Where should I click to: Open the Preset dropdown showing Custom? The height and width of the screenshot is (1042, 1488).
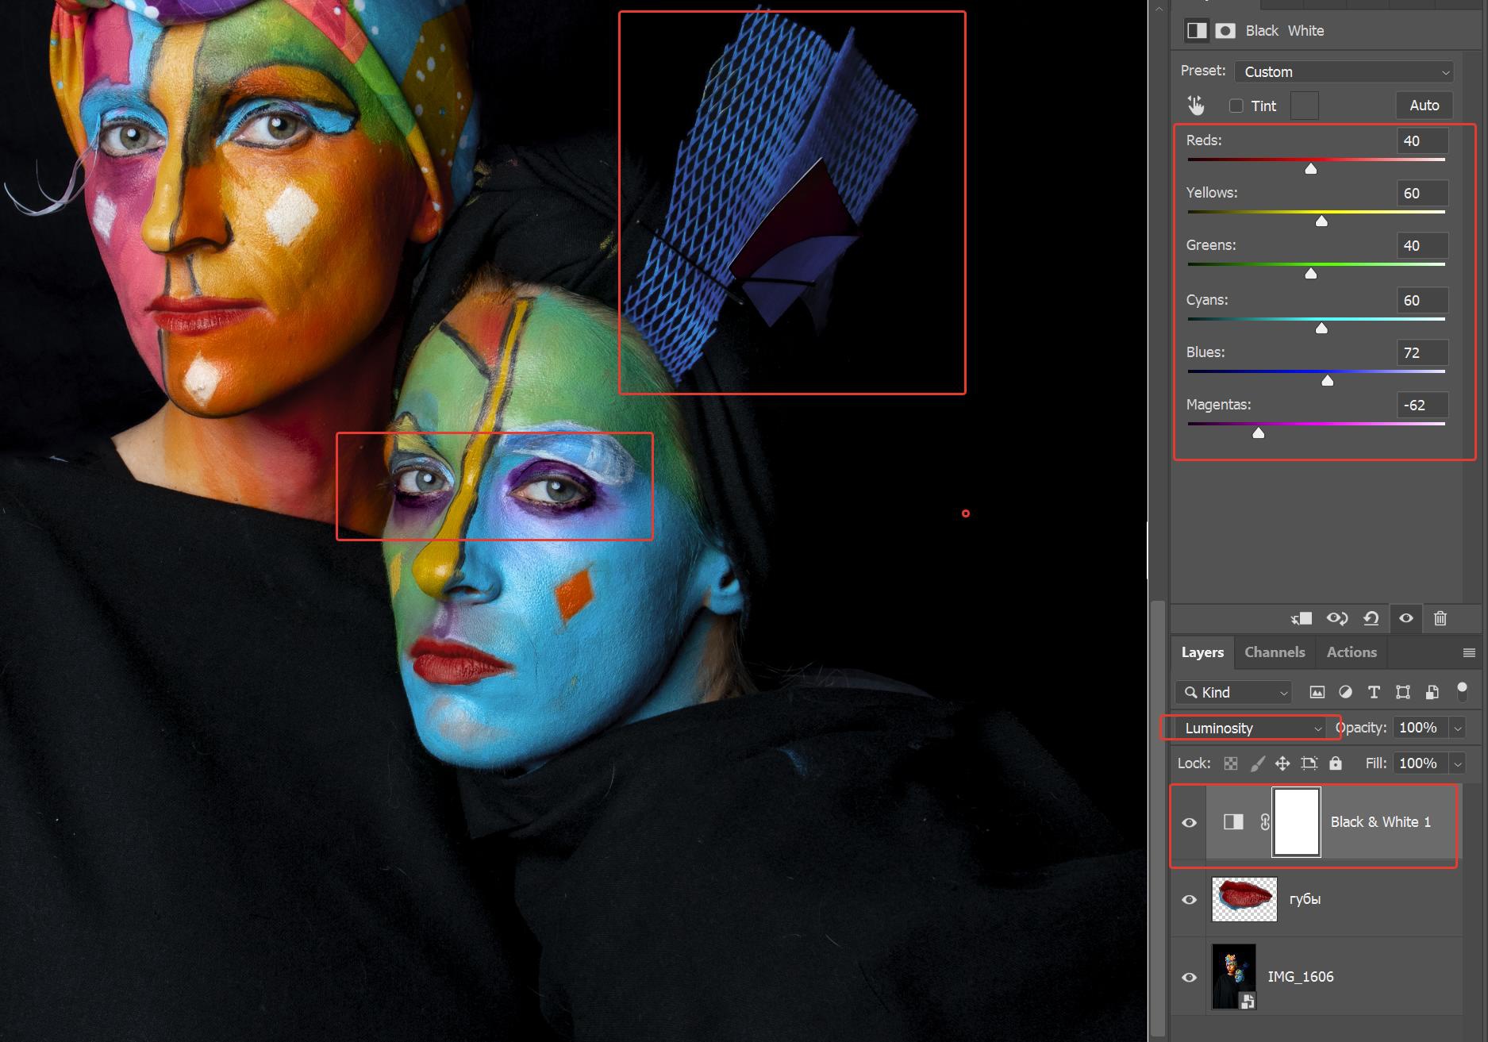tap(1344, 72)
